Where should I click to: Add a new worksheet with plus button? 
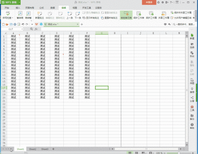53,149
